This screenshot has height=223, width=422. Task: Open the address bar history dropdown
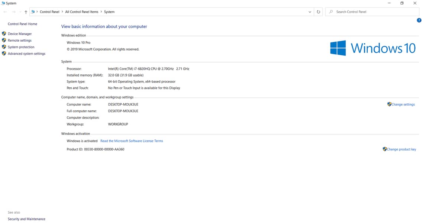pyautogui.click(x=310, y=12)
